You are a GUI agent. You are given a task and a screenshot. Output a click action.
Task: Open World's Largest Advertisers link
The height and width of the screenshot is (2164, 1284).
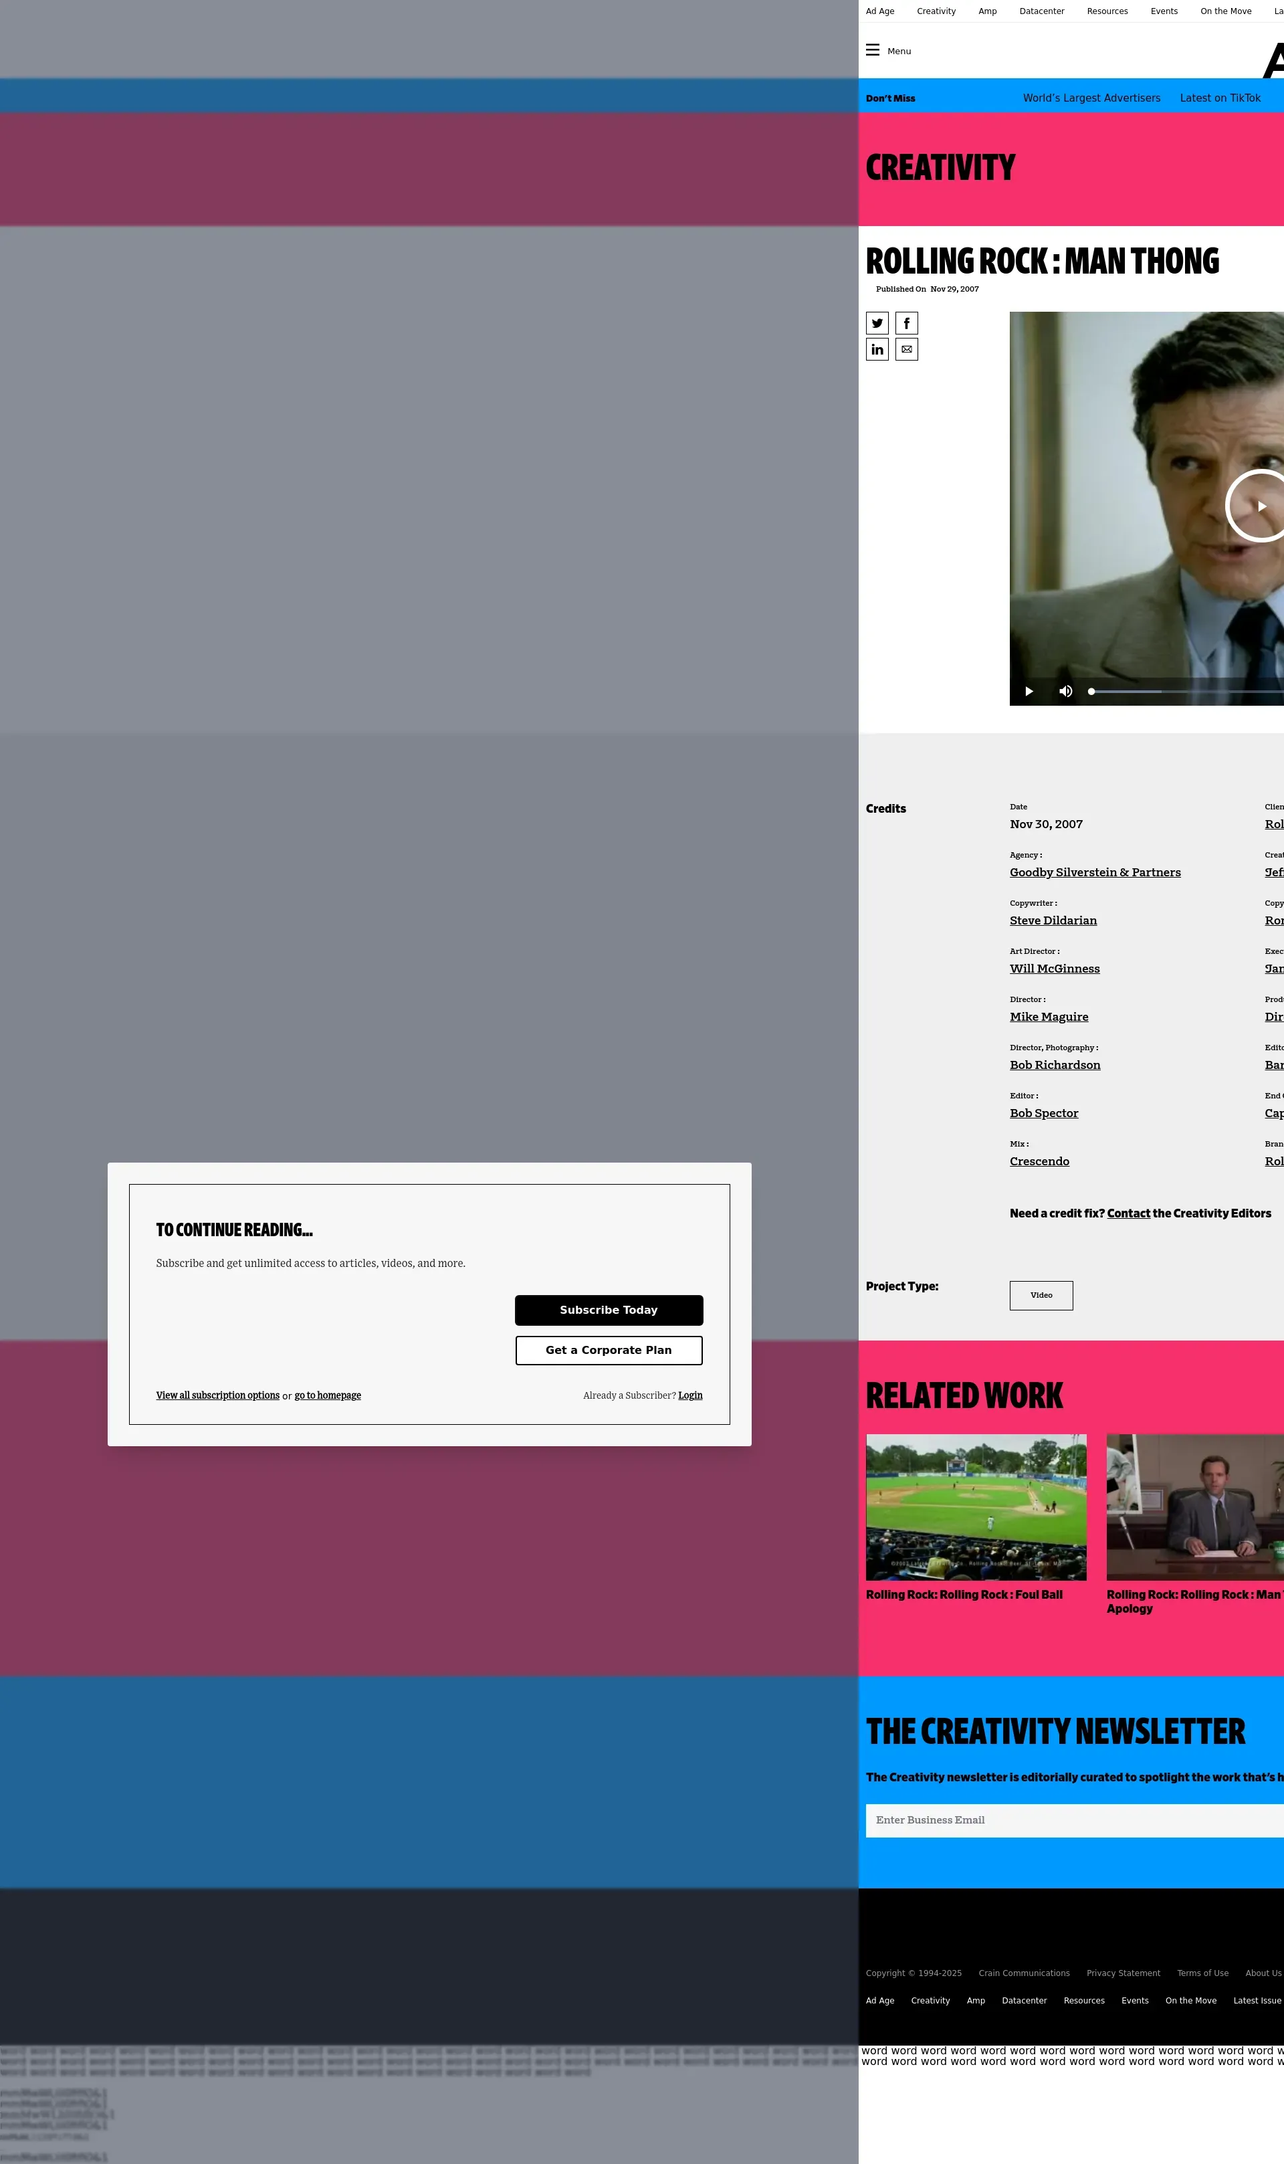(1091, 98)
